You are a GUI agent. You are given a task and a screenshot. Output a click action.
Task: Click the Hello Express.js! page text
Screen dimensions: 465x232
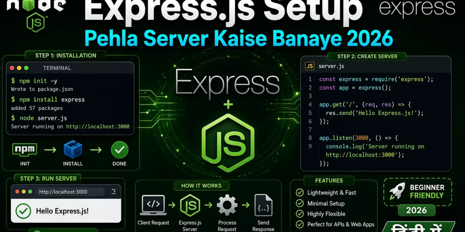(x=62, y=211)
